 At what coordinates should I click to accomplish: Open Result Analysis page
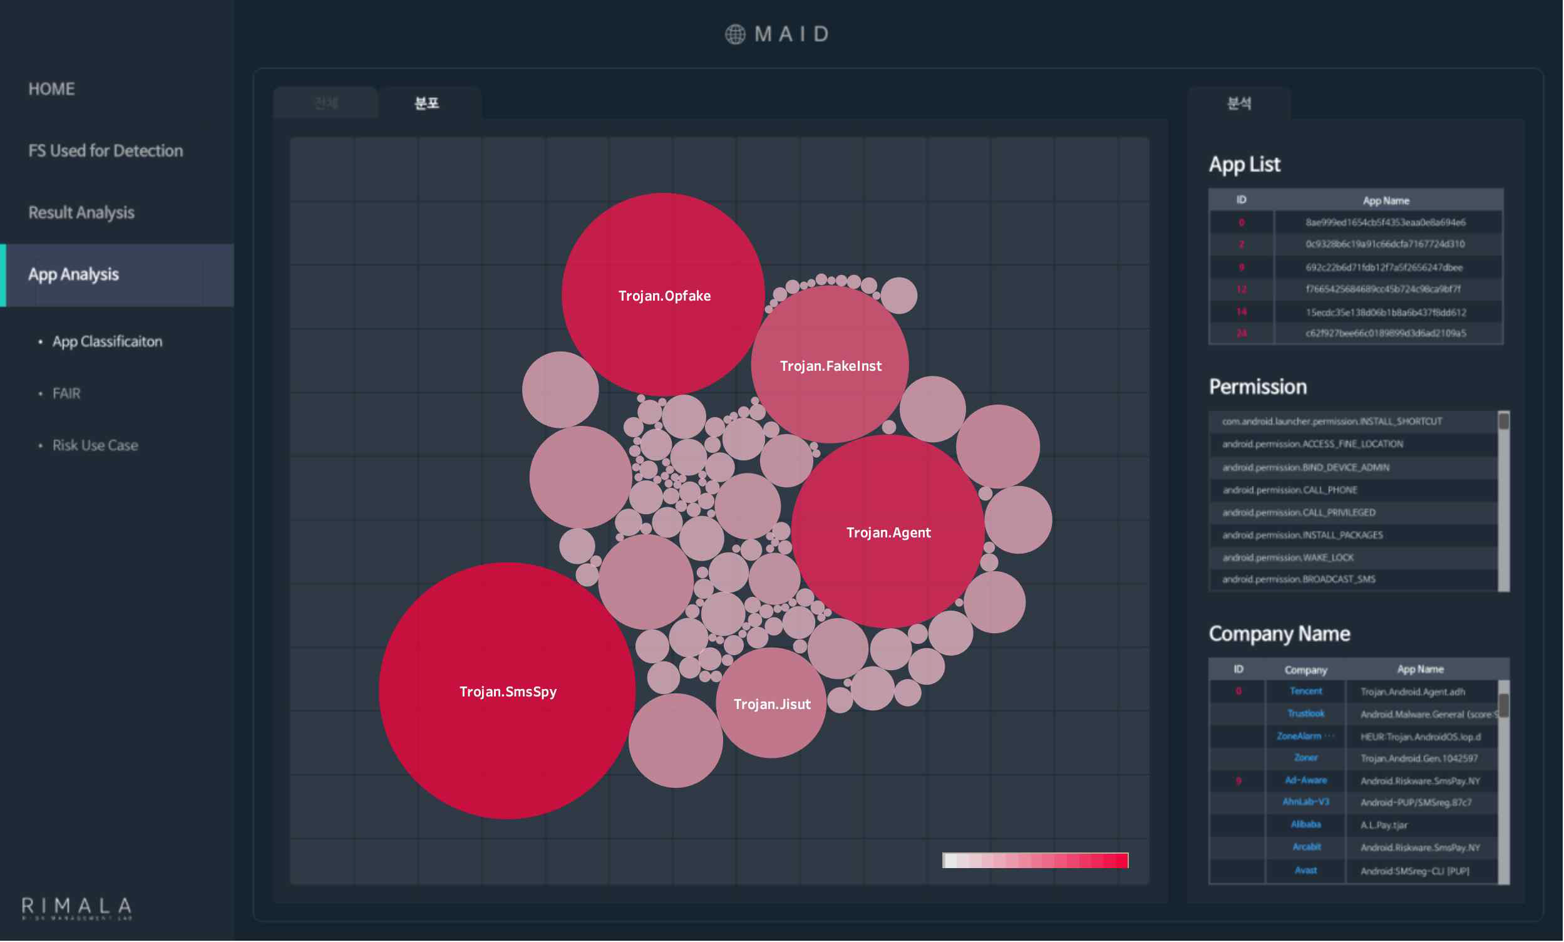81,213
